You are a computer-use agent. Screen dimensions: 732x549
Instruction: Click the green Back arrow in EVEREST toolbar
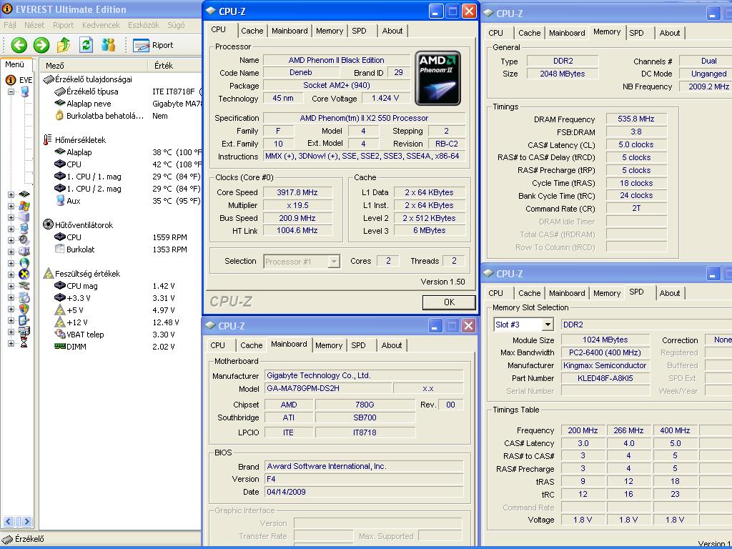click(x=19, y=45)
